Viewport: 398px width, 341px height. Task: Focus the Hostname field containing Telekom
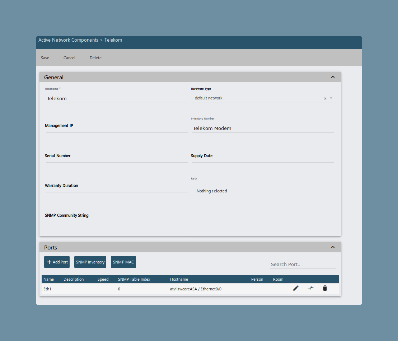(x=117, y=98)
